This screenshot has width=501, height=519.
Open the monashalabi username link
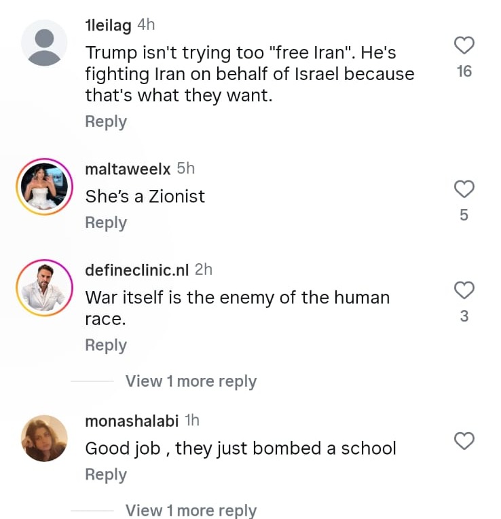pyautogui.click(x=132, y=421)
